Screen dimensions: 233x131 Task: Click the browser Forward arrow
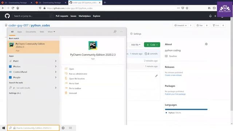tap(8, 8)
